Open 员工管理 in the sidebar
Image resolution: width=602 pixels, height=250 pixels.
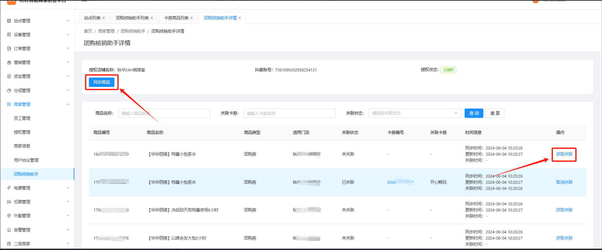[22, 118]
